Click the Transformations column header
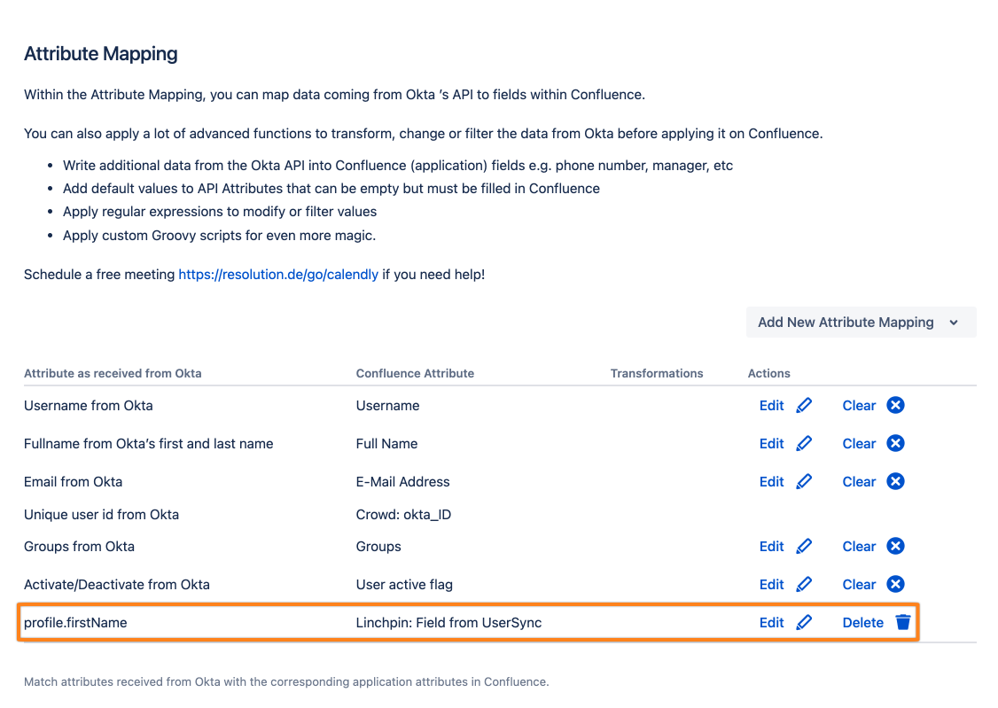Image resolution: width=998 pixels, height=708 pixels. click(x=656, y=373)
